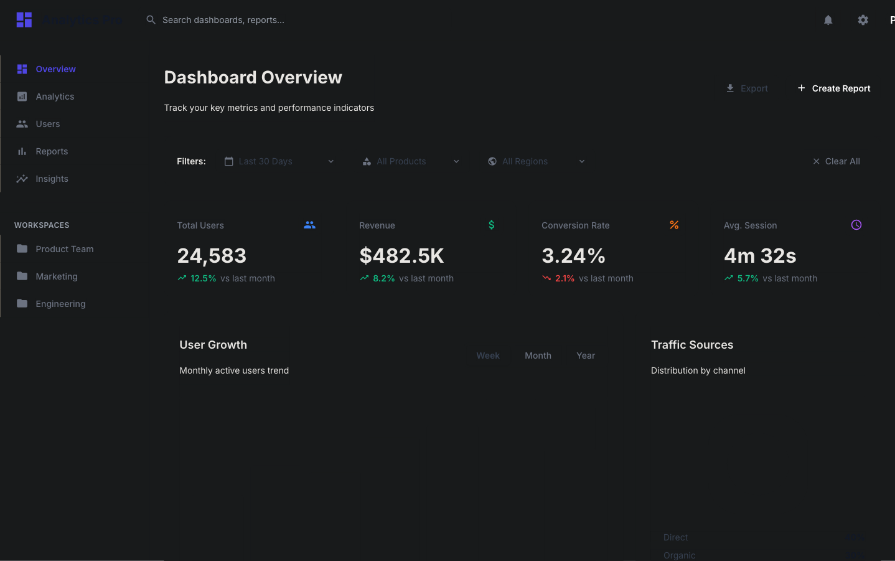Go to Analytics in the sidebar
The image size is (895, 561).
coord(55,97)
